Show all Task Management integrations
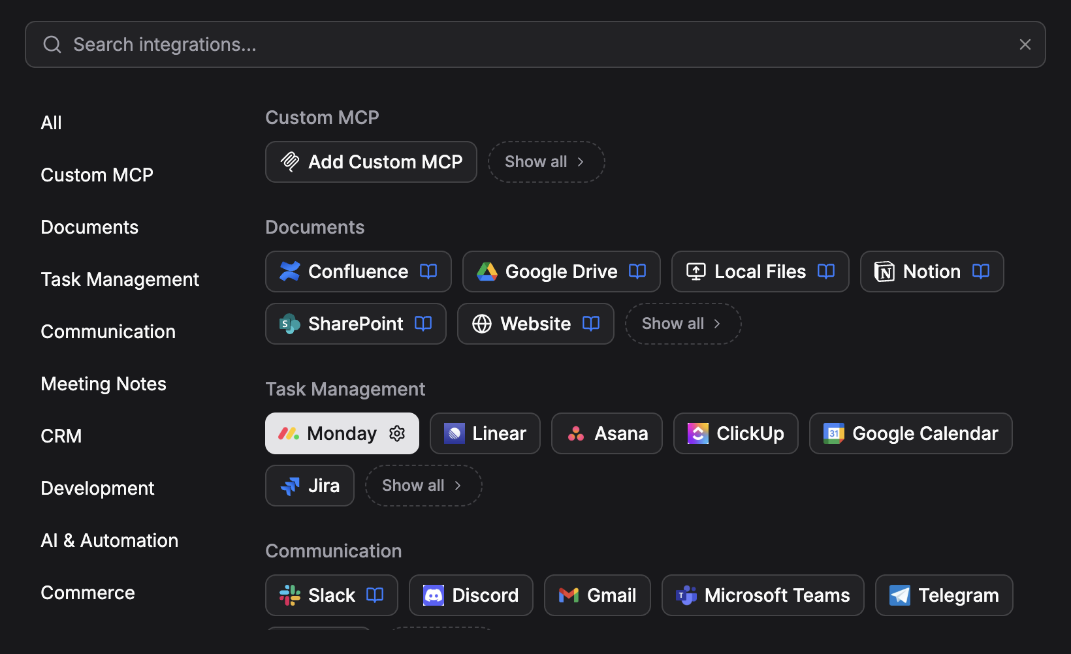 point(423,485)
